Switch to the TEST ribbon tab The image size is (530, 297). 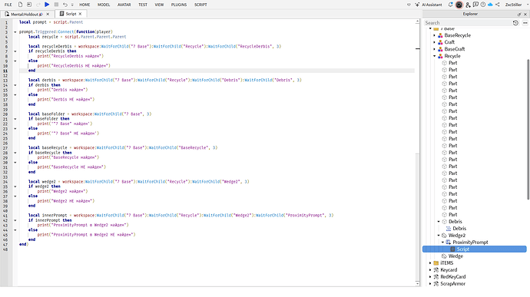[x=143, y=5]
